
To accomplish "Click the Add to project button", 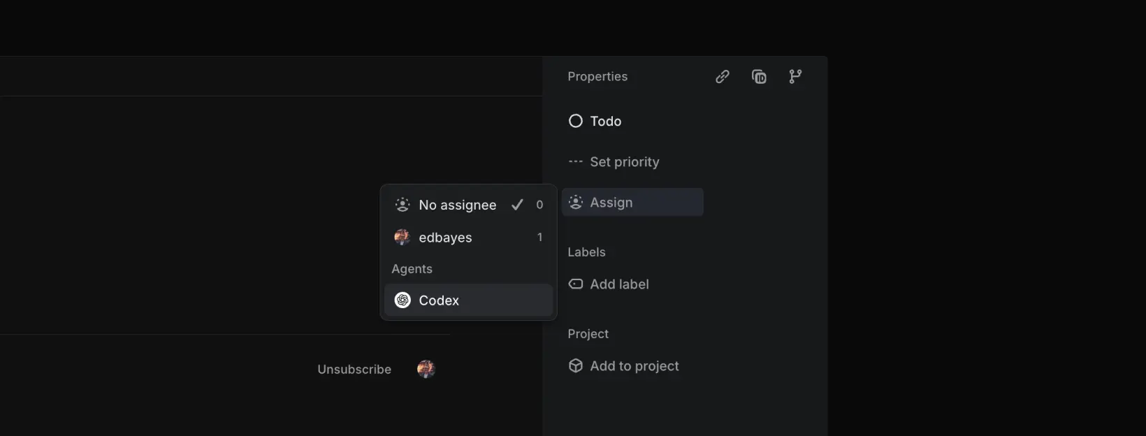I will coord(634,366).
